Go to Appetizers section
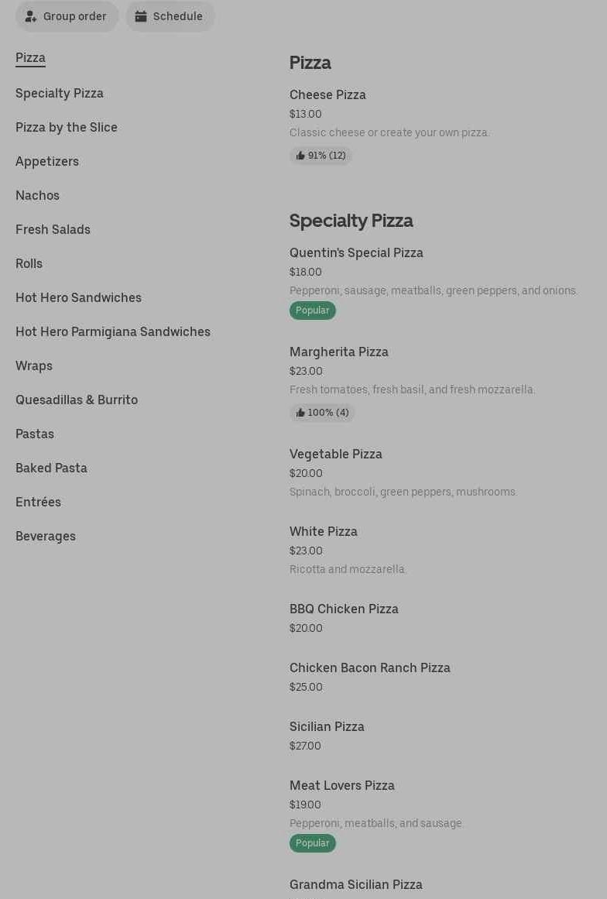The width and height of the screenshot is (607, 899). [x=47, y=161]
